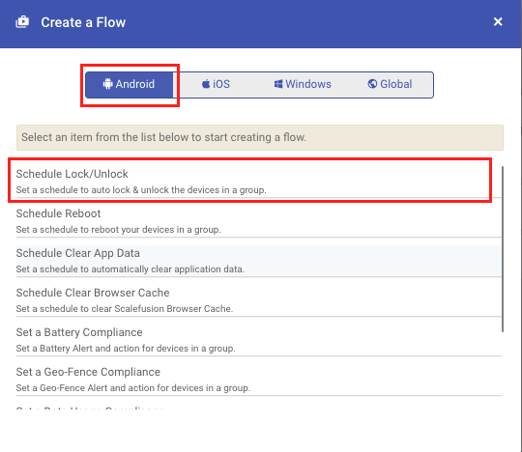Switch to the Windows tab

(x=303, y=85)
